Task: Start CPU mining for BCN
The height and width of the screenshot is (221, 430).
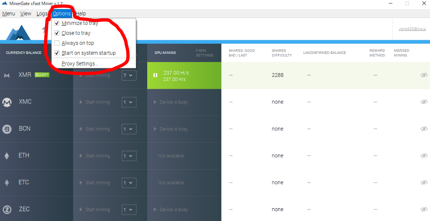Action: (x=95, y=129)
